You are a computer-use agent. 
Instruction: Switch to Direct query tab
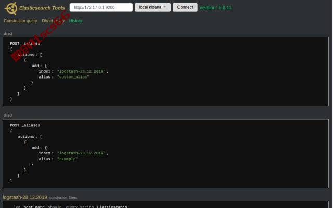(53, 21)
